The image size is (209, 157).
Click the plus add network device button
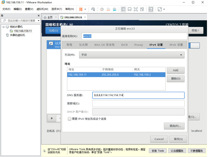[52, 118]
